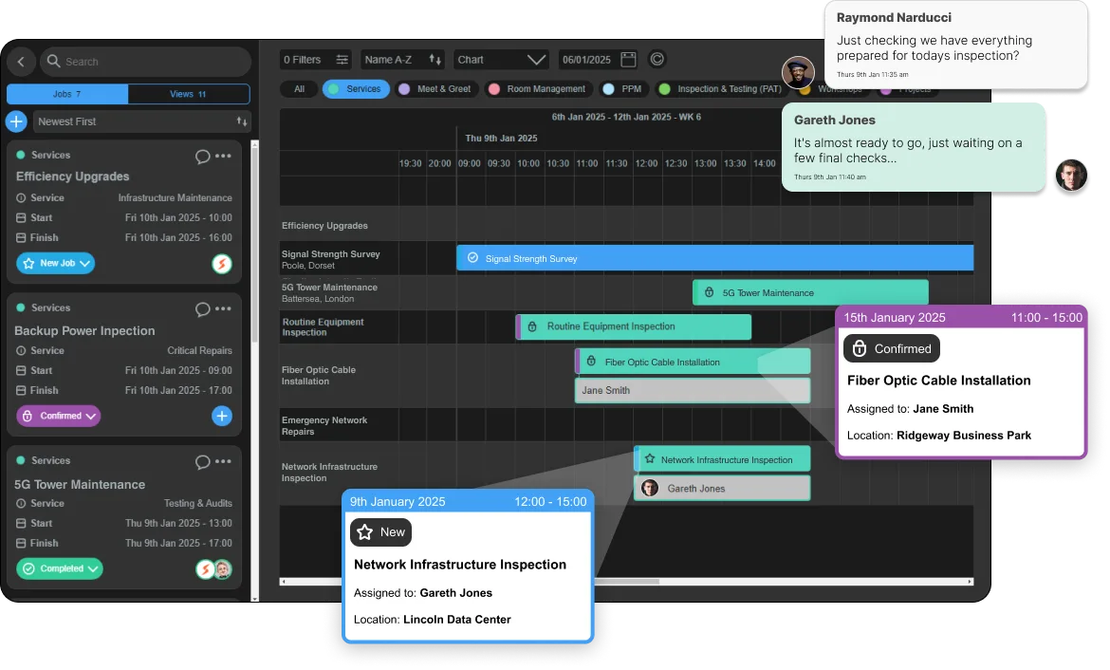The width and height of the screenshot is (1110, 670).
Task: Select the Jobs tab
Action: (x=66, y=94)
